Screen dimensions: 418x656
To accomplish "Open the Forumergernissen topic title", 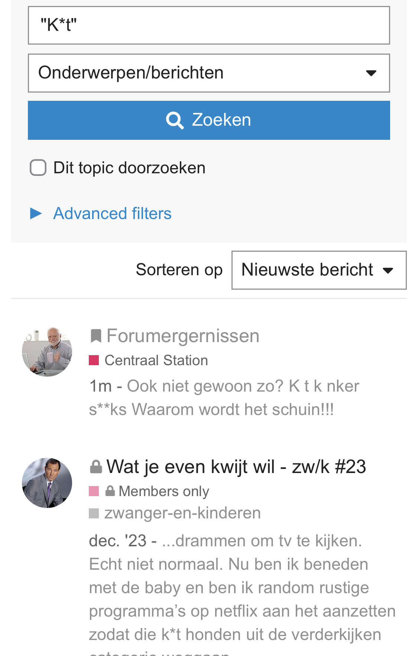I will [183, 336].
